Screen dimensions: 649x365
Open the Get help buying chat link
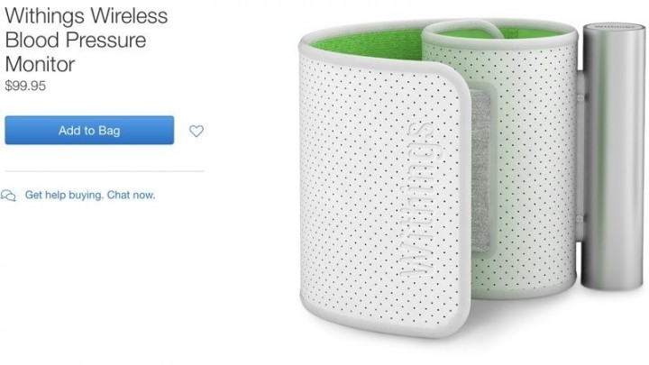pyautogui.click(x=90, y=195)
